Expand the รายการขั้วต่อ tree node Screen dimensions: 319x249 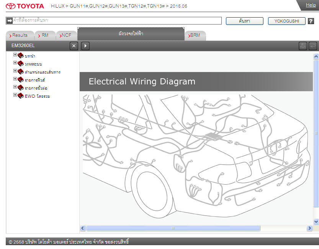point(15,87)
